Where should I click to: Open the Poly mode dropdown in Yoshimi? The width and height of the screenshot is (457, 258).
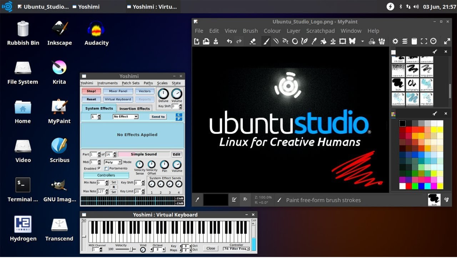(x=113, y=162)
